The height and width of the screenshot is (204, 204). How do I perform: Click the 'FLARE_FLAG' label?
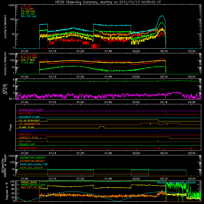(27, 127)
